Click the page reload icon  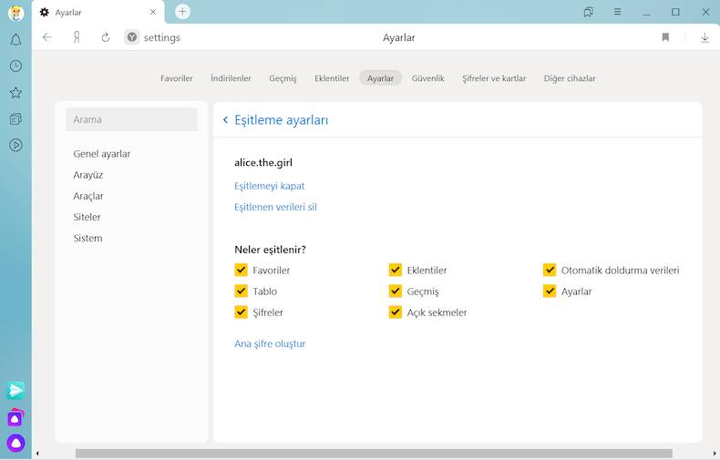106,37
